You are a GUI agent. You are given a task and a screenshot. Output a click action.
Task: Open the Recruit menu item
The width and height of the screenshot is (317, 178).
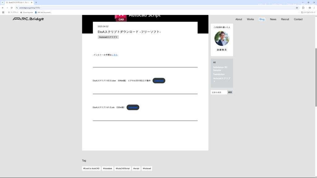tap(285, 19)
